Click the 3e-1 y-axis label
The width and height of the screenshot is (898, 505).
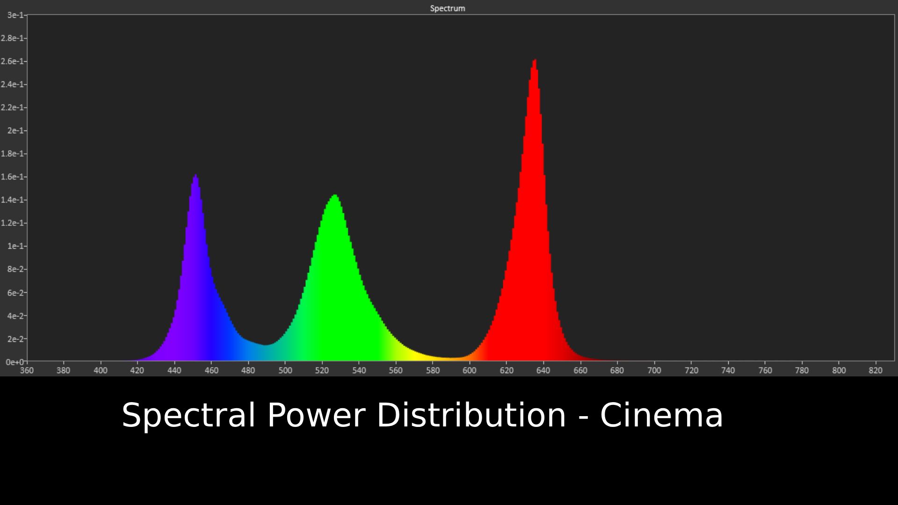coord(14,15)
